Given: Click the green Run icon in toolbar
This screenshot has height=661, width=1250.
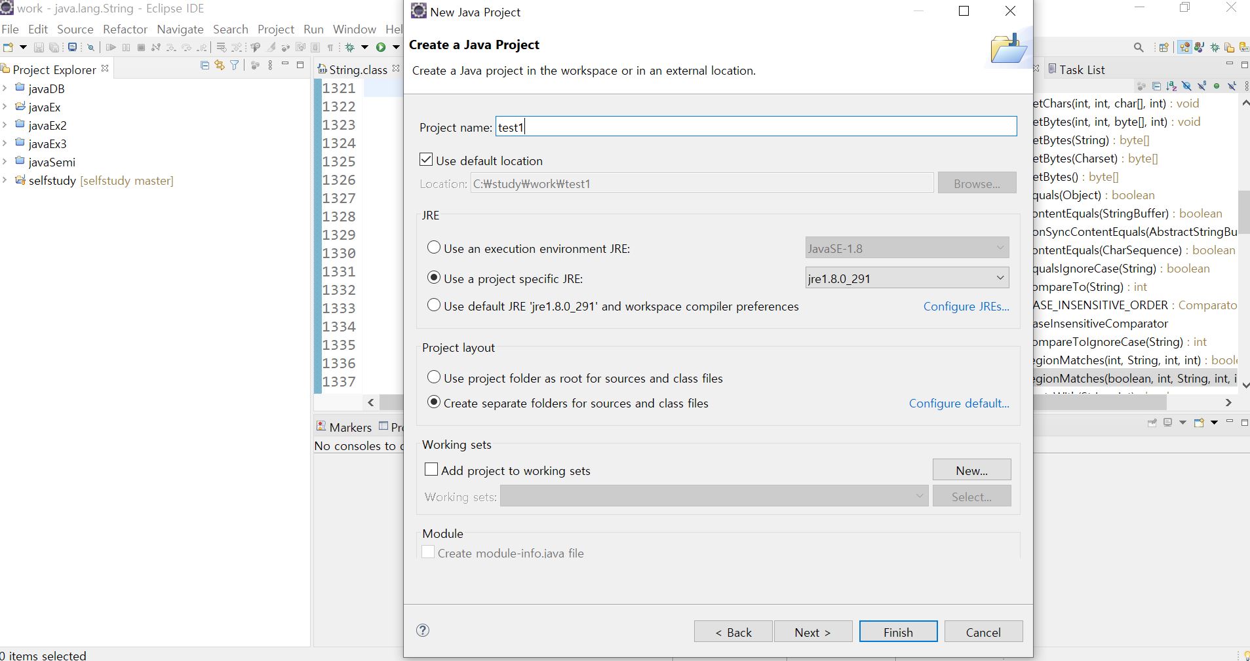Looking at the screenshot, I should pyautogui.click(x=381, y=47).
